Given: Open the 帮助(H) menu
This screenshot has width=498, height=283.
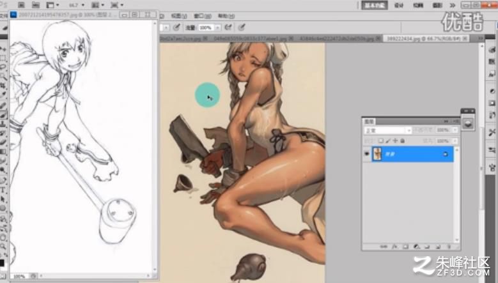Looking at the screenshot, I should [x=226, y=16].
